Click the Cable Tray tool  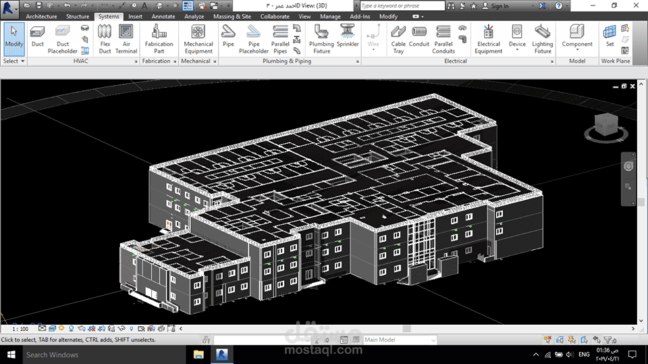[x=398, y=38]
